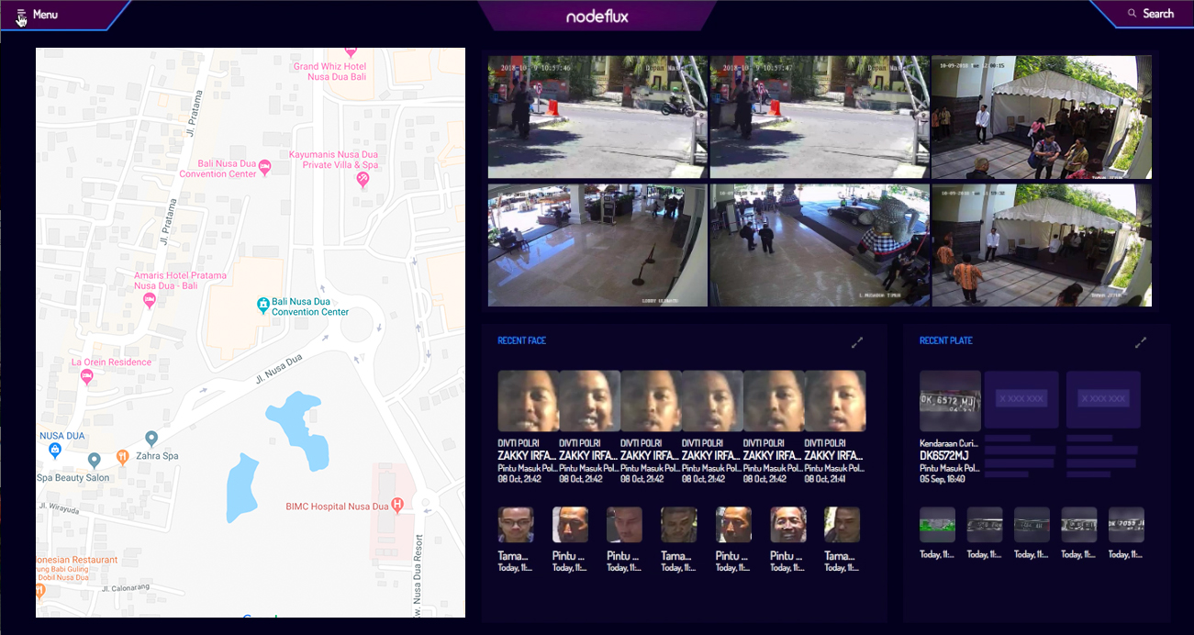Screen dimensions: 1194x635
Task: Select the green-tinted recent plate thumbnail
Action: (x=937, y=525)
